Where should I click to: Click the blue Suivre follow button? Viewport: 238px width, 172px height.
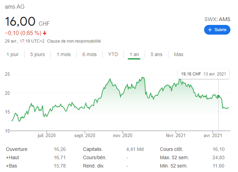point(217,30)
